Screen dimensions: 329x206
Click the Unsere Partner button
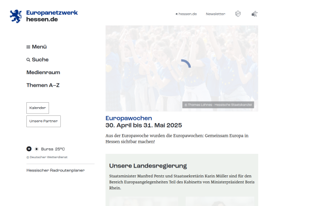coord(43,121)
